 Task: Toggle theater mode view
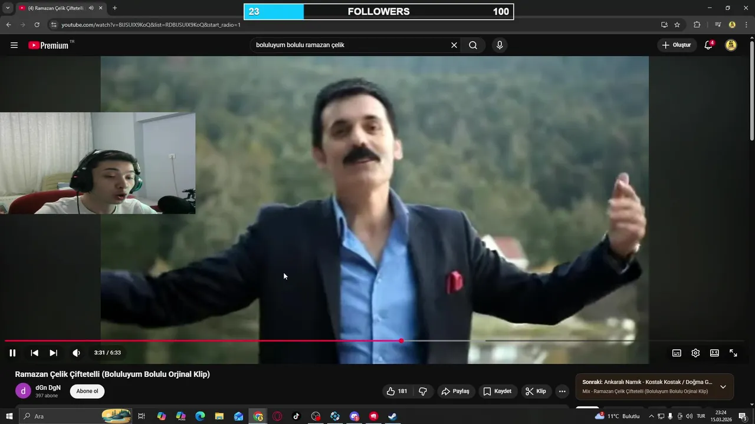click(x=714, y=353)
